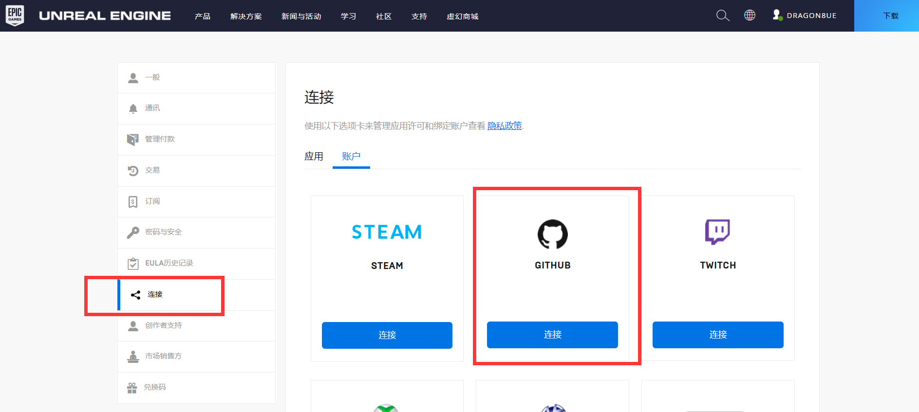The image size is (919, 412).
Task: Click 连接 button under GitHub
Action: [552, 335]
